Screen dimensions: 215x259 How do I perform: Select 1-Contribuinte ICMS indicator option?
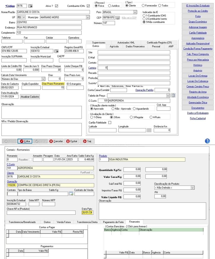click(x=144, y=15)
